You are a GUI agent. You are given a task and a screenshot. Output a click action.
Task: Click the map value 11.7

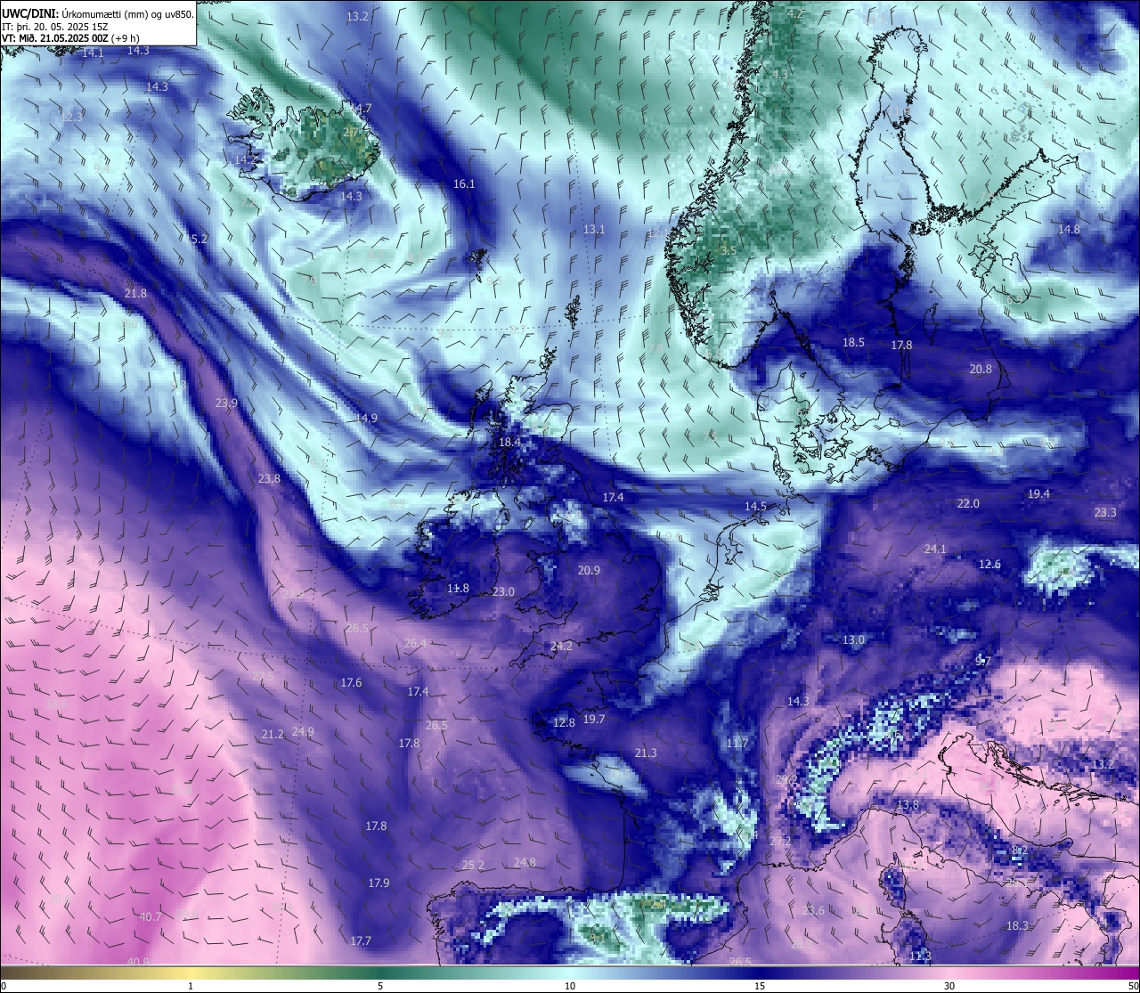(x=737, y=744)
